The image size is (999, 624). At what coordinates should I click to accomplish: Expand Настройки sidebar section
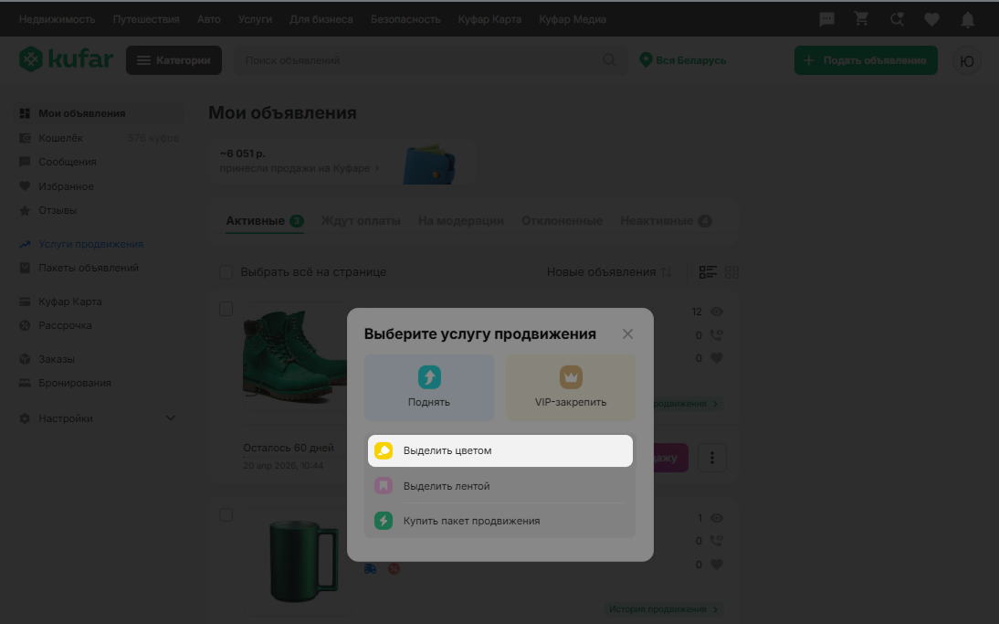pos(98,418)
